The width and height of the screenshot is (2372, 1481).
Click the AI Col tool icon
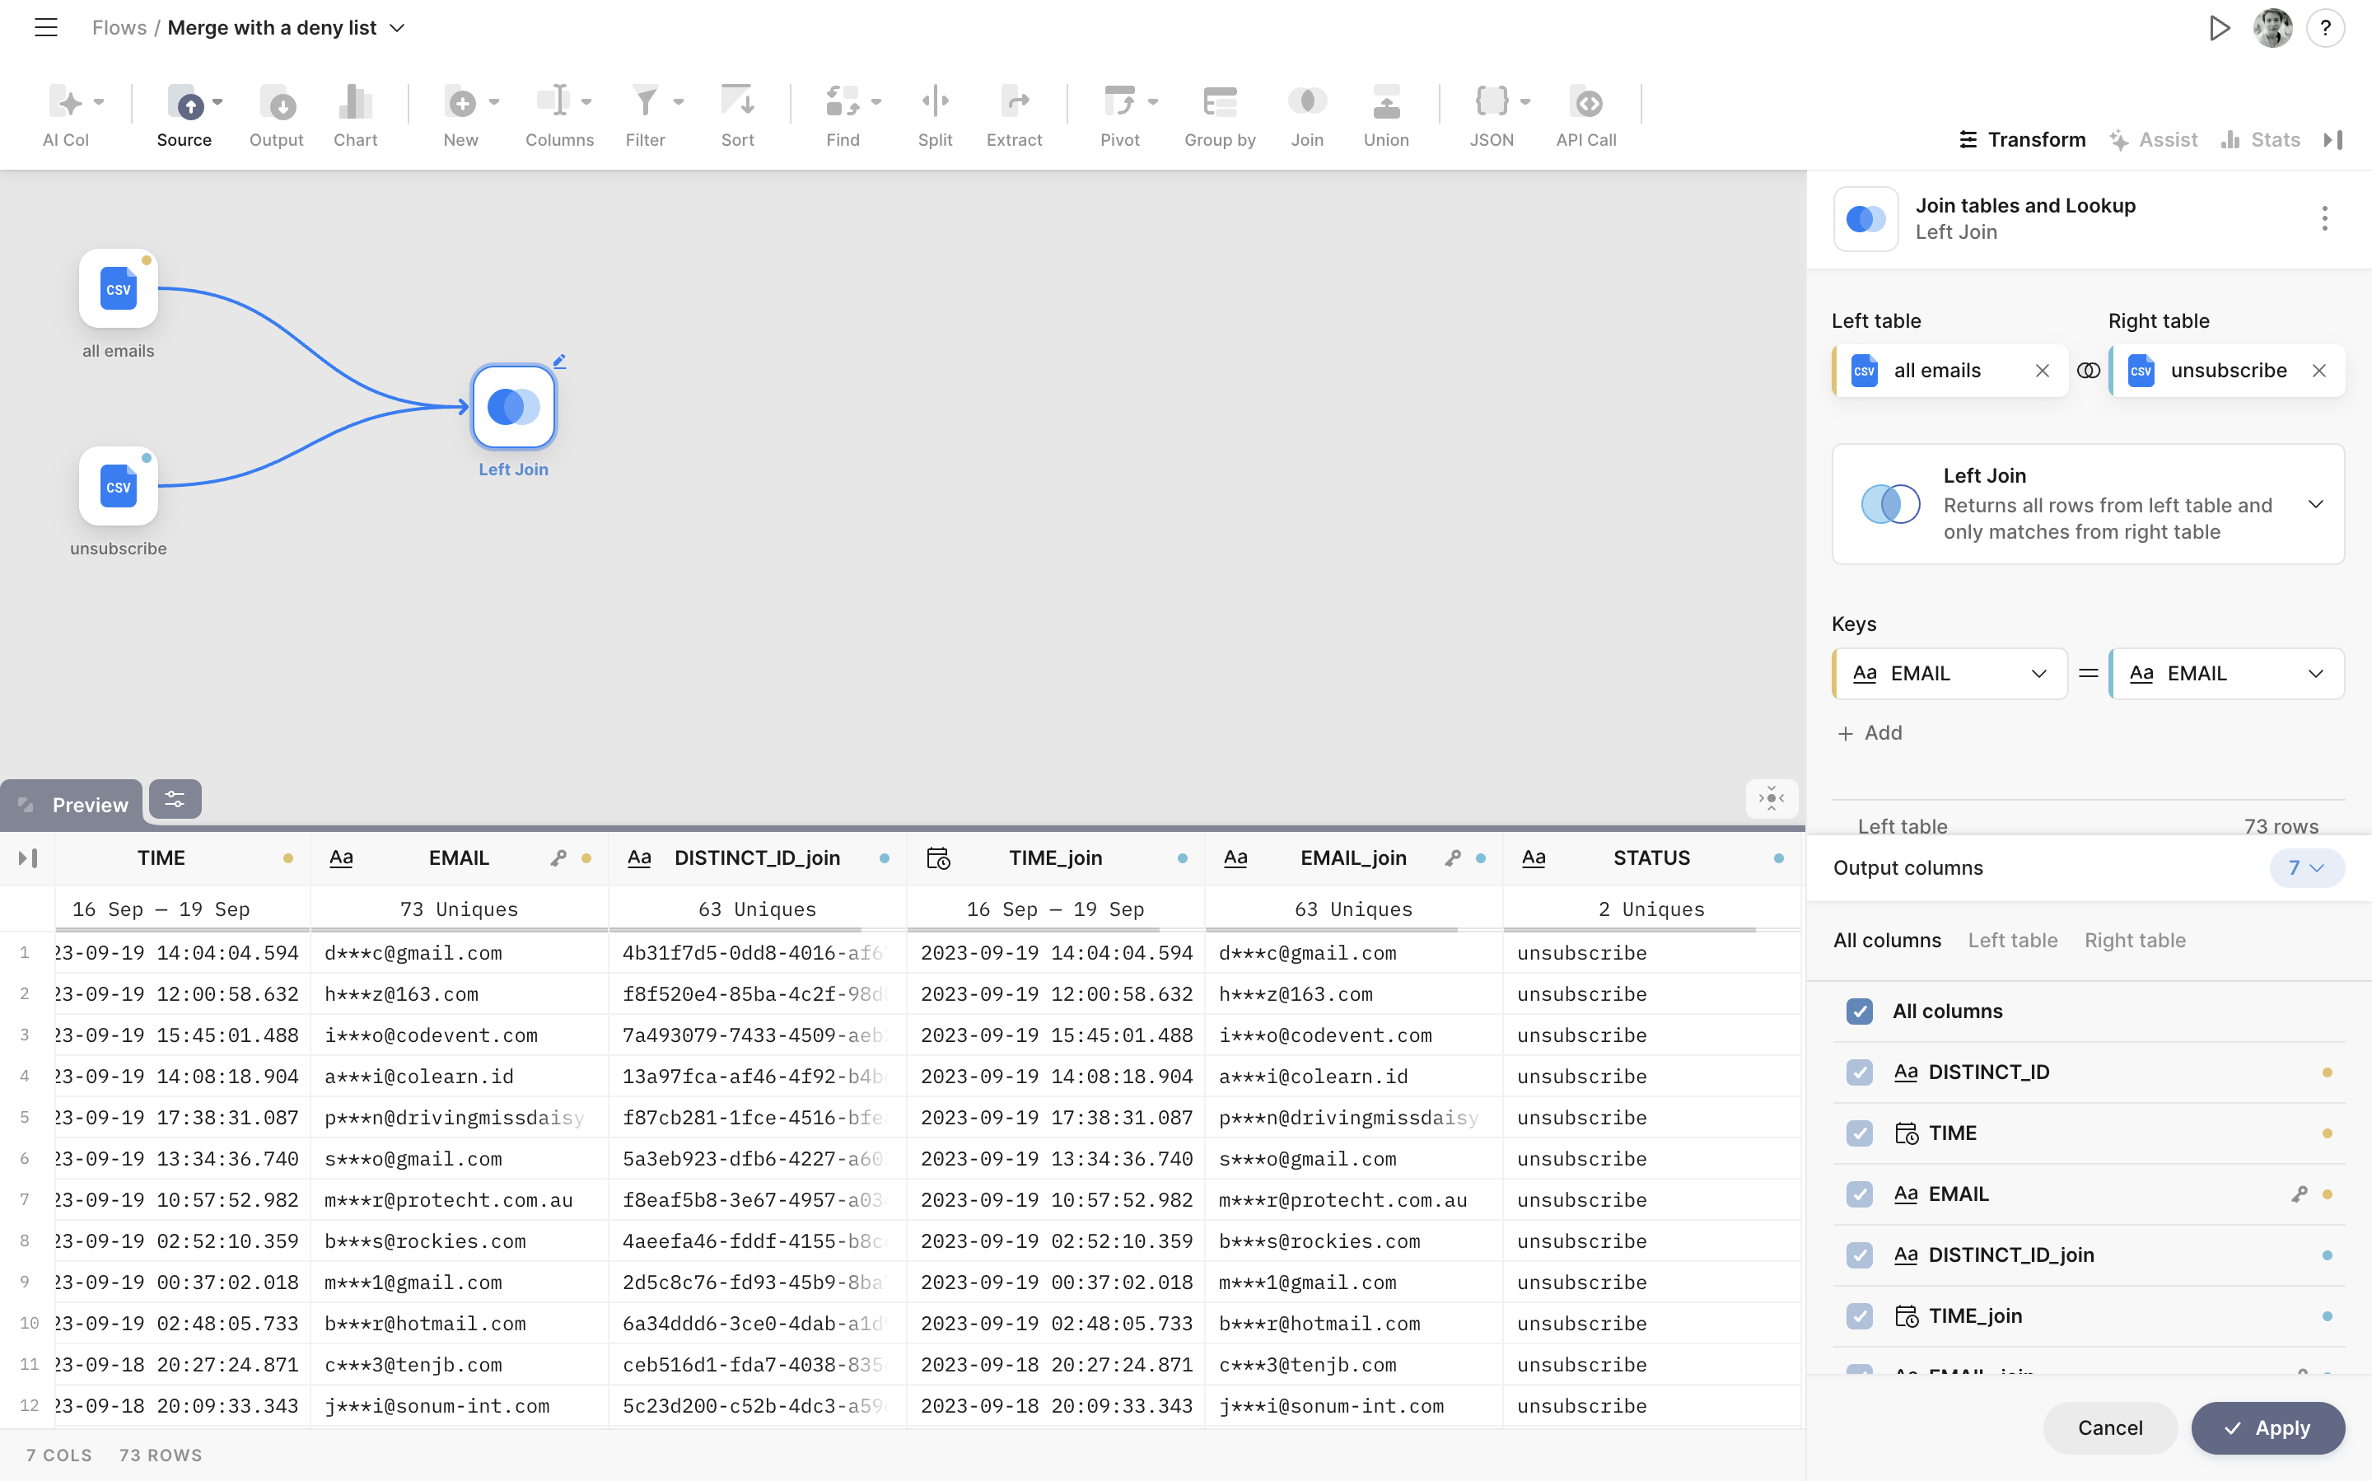click(x=66, y=102)
